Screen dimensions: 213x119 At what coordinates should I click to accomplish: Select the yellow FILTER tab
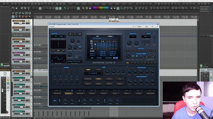88,70
